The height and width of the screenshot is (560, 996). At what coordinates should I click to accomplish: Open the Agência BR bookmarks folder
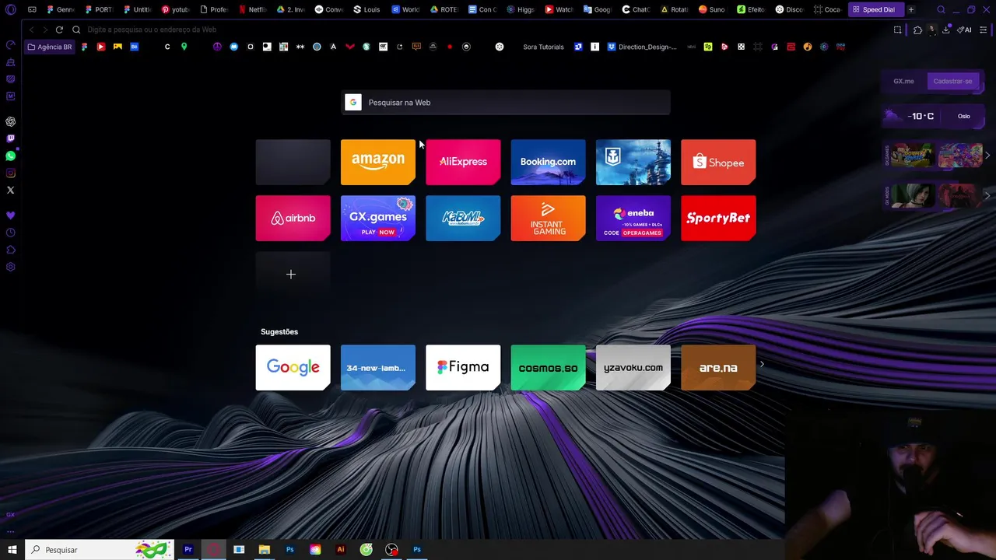click(49, 47)
